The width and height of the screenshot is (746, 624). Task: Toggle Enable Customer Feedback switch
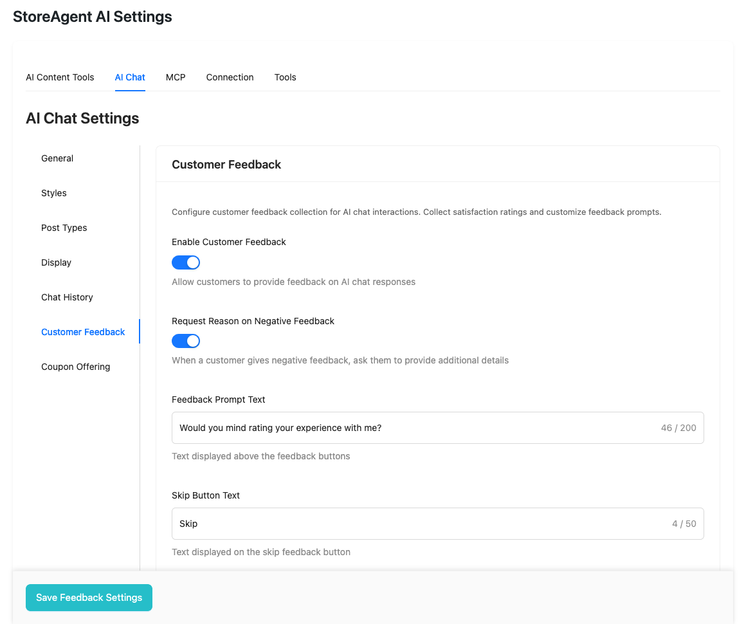(x=186, y=262)
